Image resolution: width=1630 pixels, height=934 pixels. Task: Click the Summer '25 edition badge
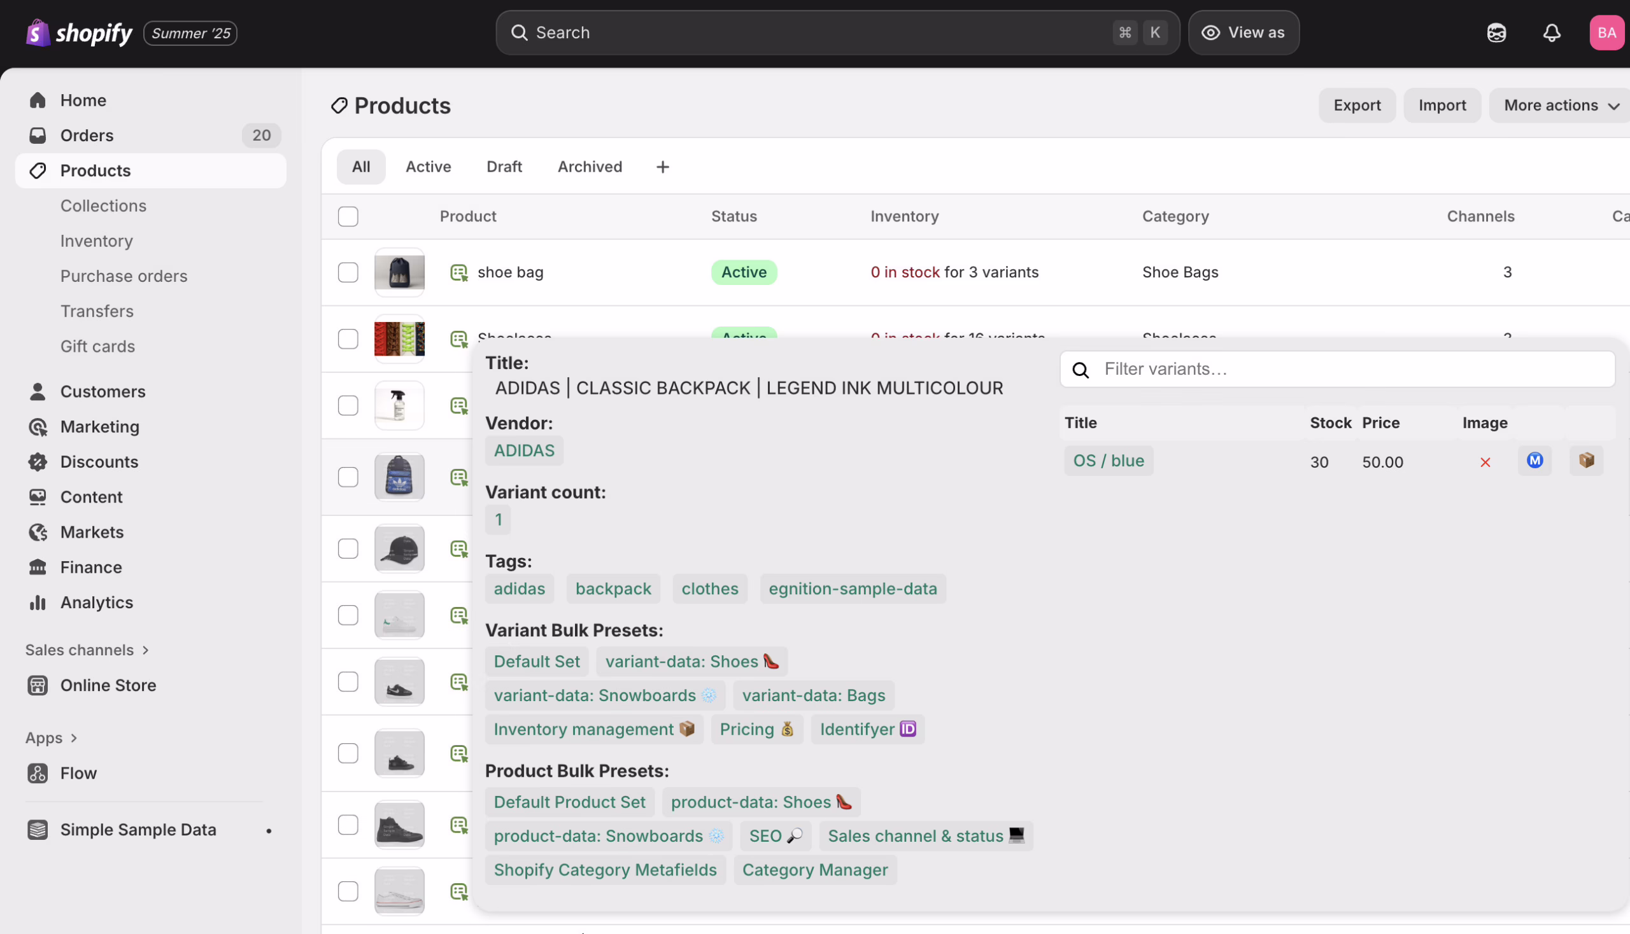point(190,33)
